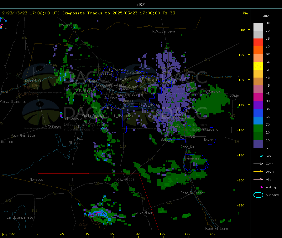
Task: Click the 'Cda_Amarilla' place label on map
Action: point(23,135)
